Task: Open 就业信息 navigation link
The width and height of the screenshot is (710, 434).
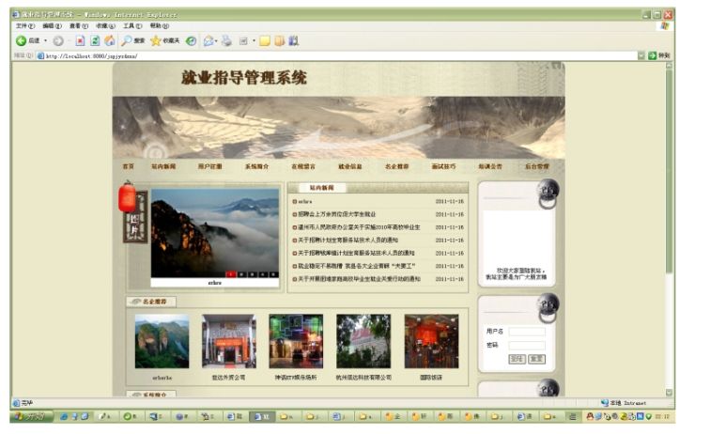Action: [x=350, y=166]
